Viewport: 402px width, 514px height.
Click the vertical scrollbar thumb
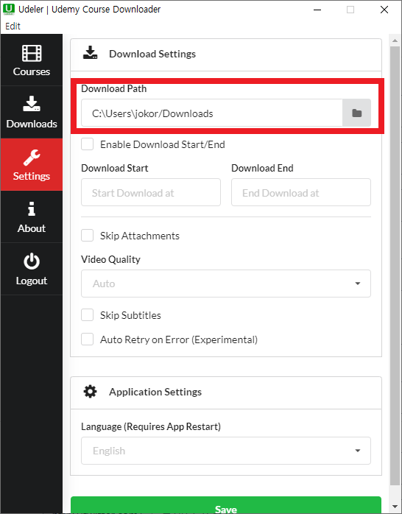395,266
